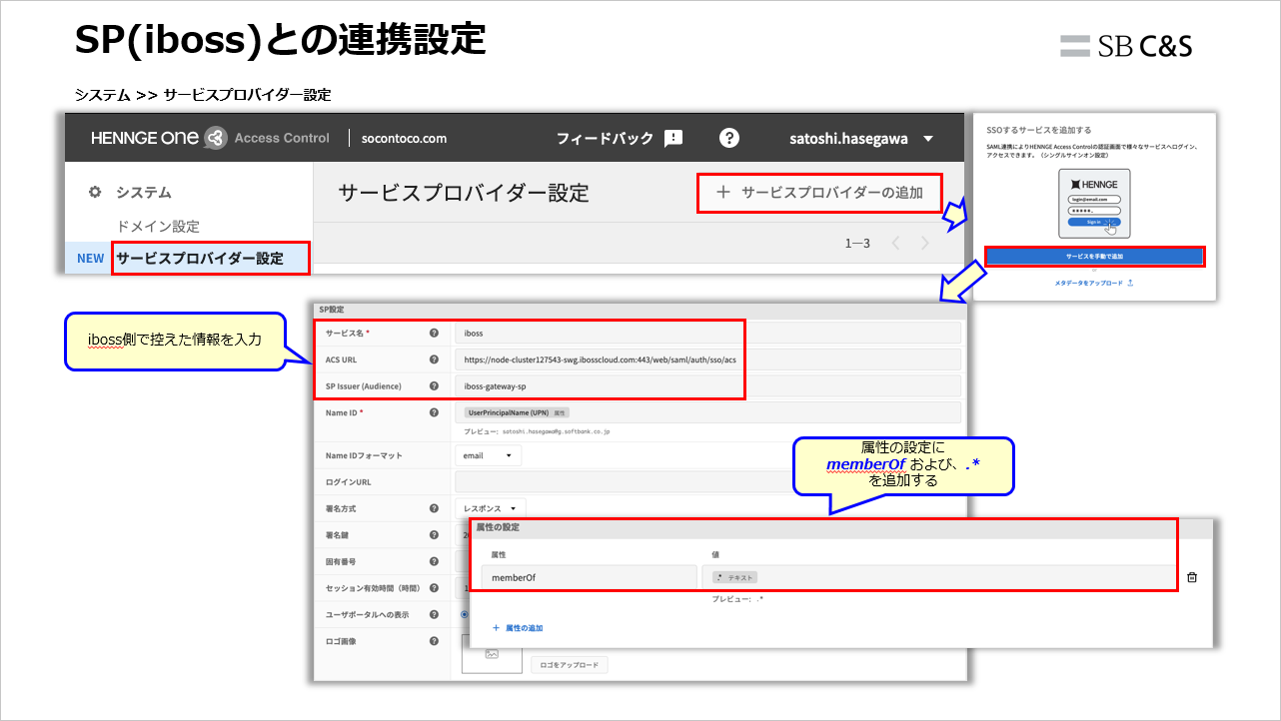
Task: Open the 署名方式 レスポンス dropdown
Action: pos(488,507)
